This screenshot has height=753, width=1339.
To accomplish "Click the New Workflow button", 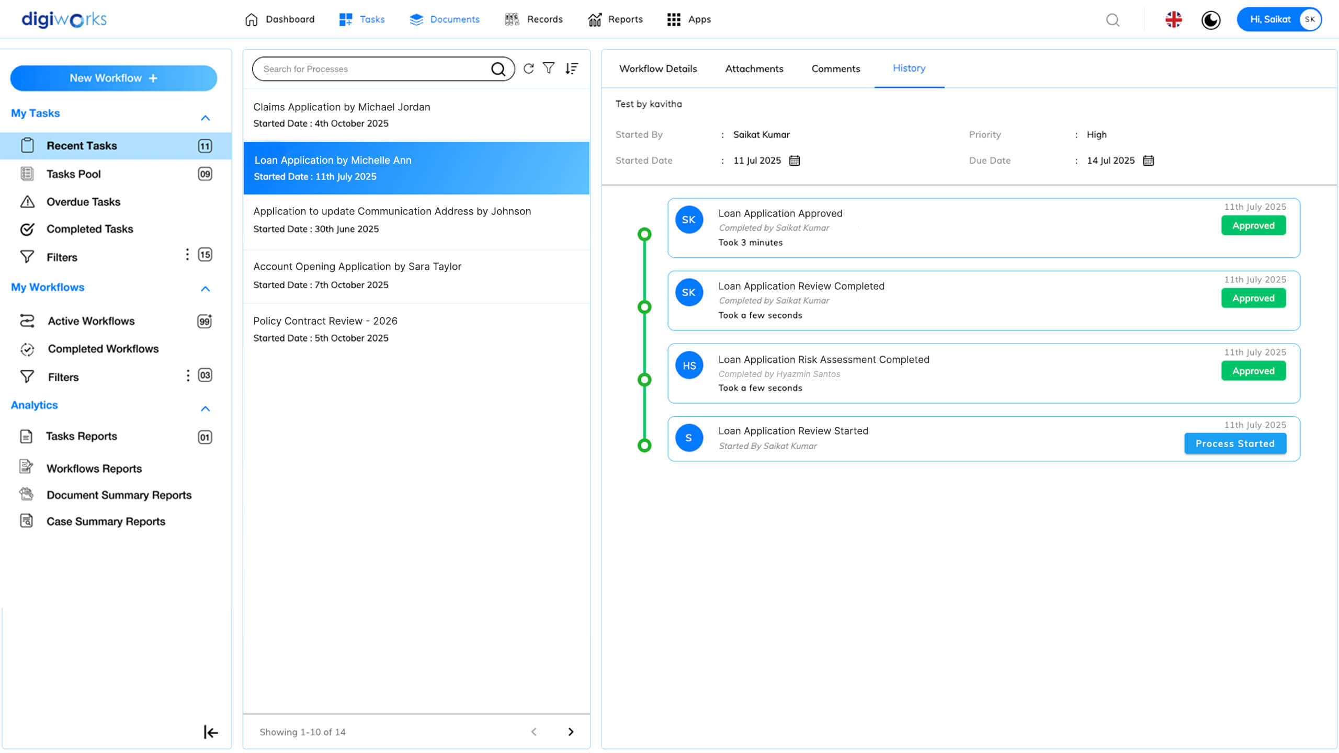I will pos(114,78).
